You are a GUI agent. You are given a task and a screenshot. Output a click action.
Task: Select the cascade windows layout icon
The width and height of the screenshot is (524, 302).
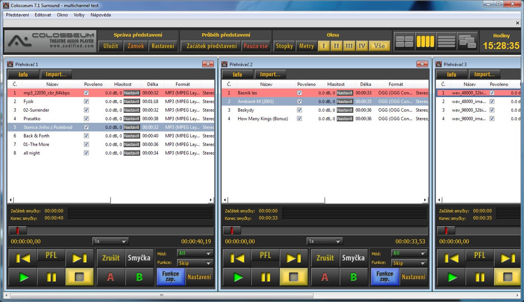pyautogui.click(x=467, y=41)
